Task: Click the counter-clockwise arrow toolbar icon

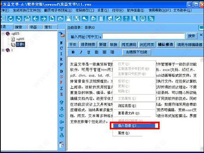Action: 19,19
